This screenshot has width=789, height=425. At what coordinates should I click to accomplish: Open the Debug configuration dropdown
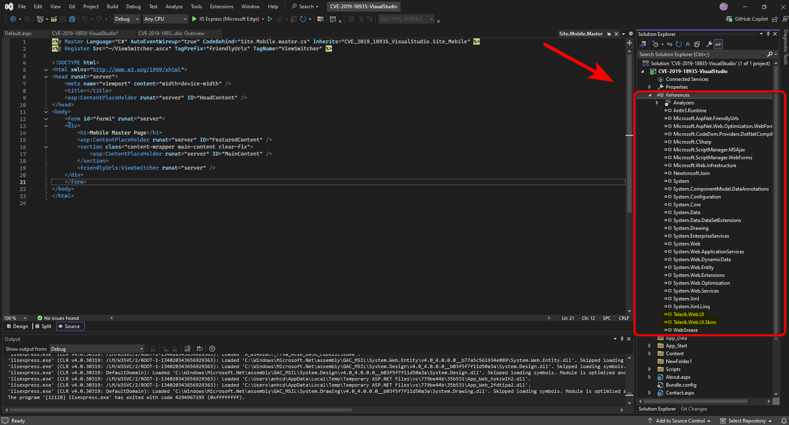point(127,19)
